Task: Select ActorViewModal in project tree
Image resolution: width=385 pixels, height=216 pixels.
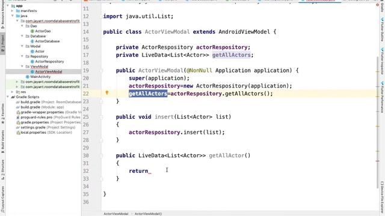Action: [48, 71]
